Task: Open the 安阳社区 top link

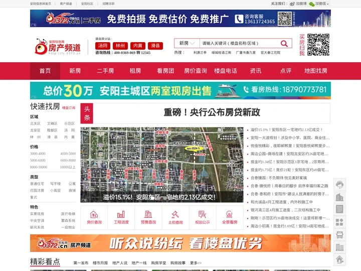Action: [87, 4]
